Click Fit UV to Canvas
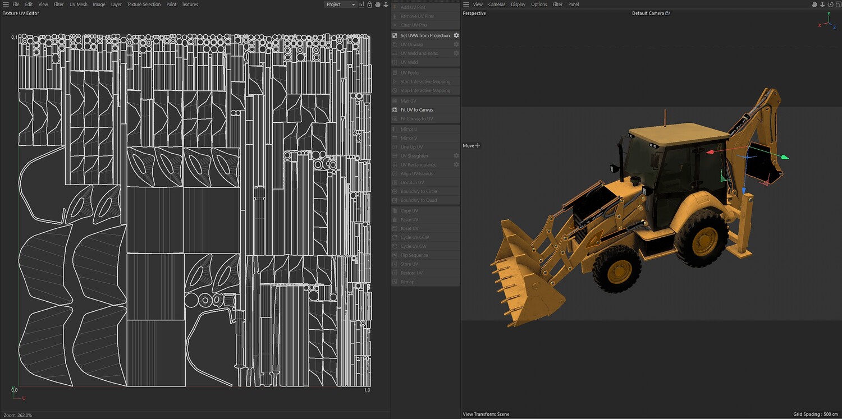The height and width of the screenshot is (419, 842). tap(417, 110)
